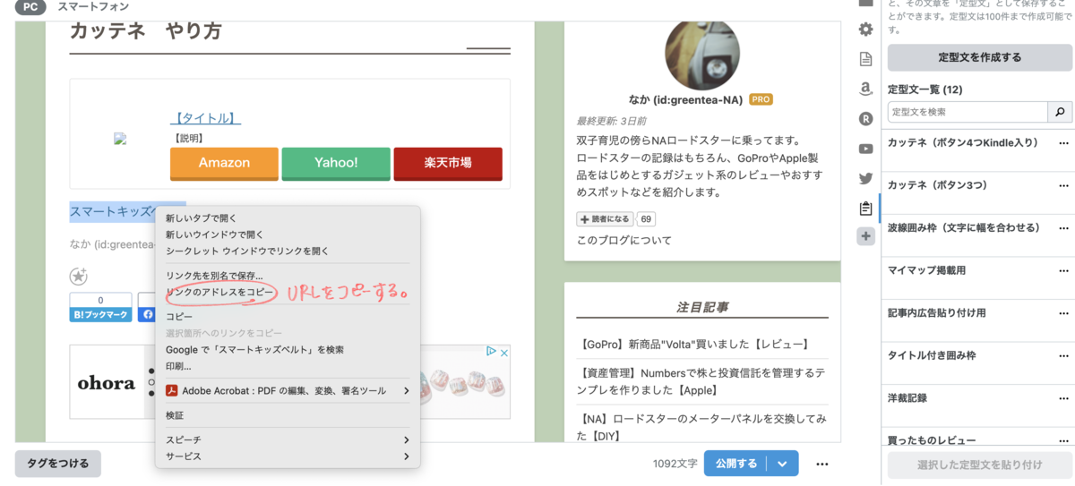
Task: Click the タグをつける button
Action: click(x=58, y=464)
